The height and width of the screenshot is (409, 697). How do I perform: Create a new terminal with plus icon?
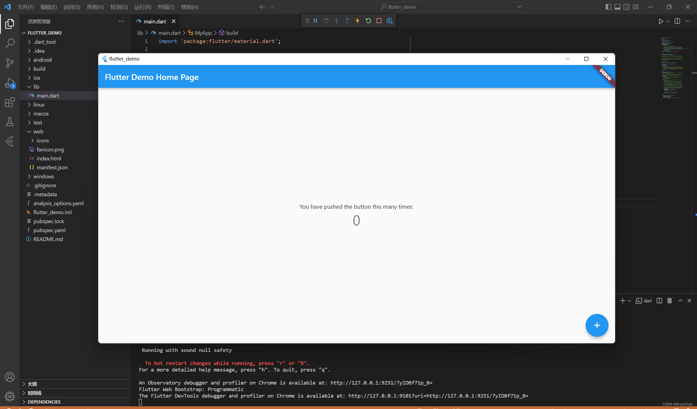622,301
